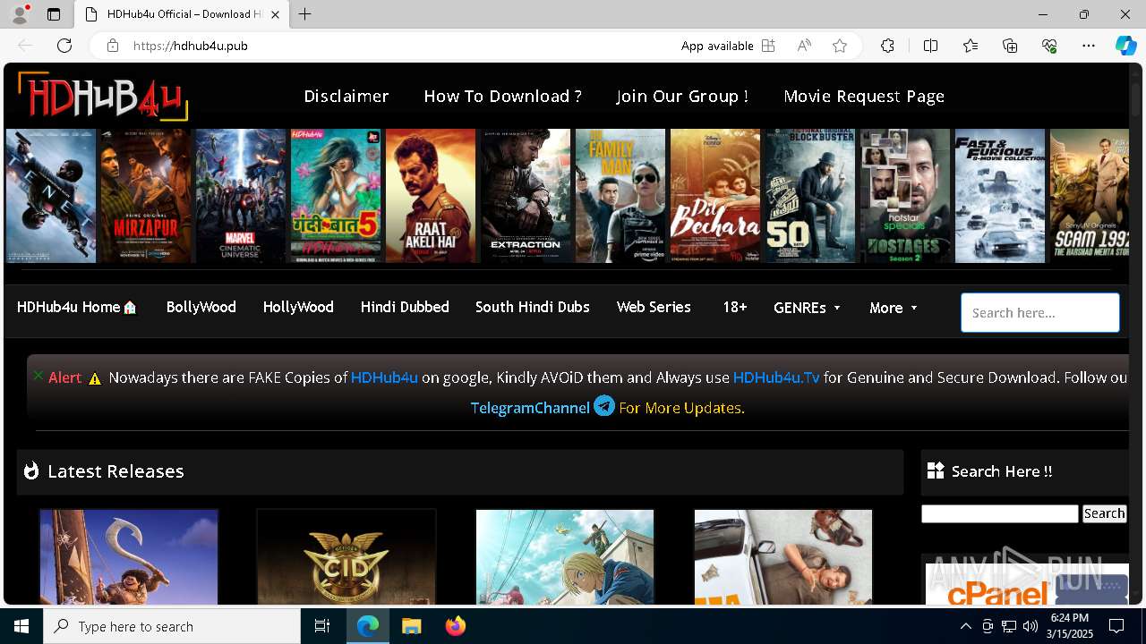The height and width of the screenshot is (644, 1146).
Task: Open Join Our Group ! link
Action: 682,96
